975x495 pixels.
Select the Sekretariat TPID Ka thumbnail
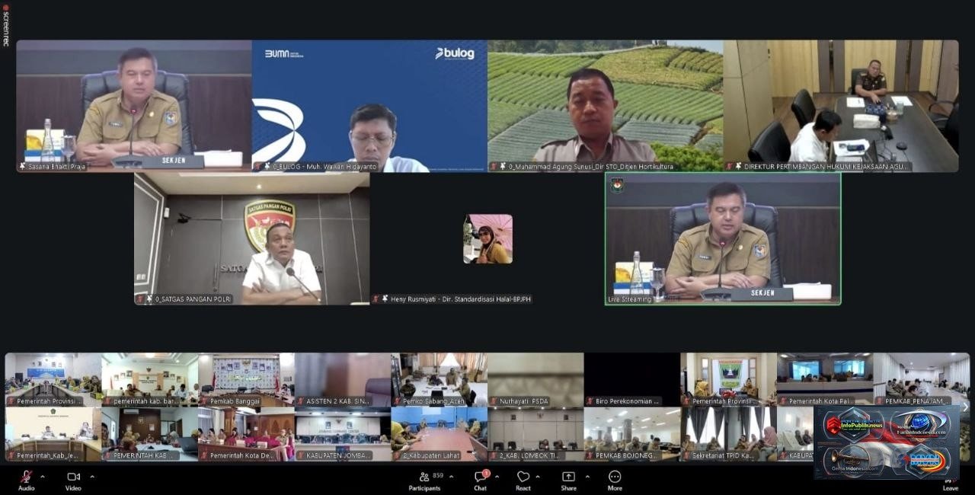(729, 434)
